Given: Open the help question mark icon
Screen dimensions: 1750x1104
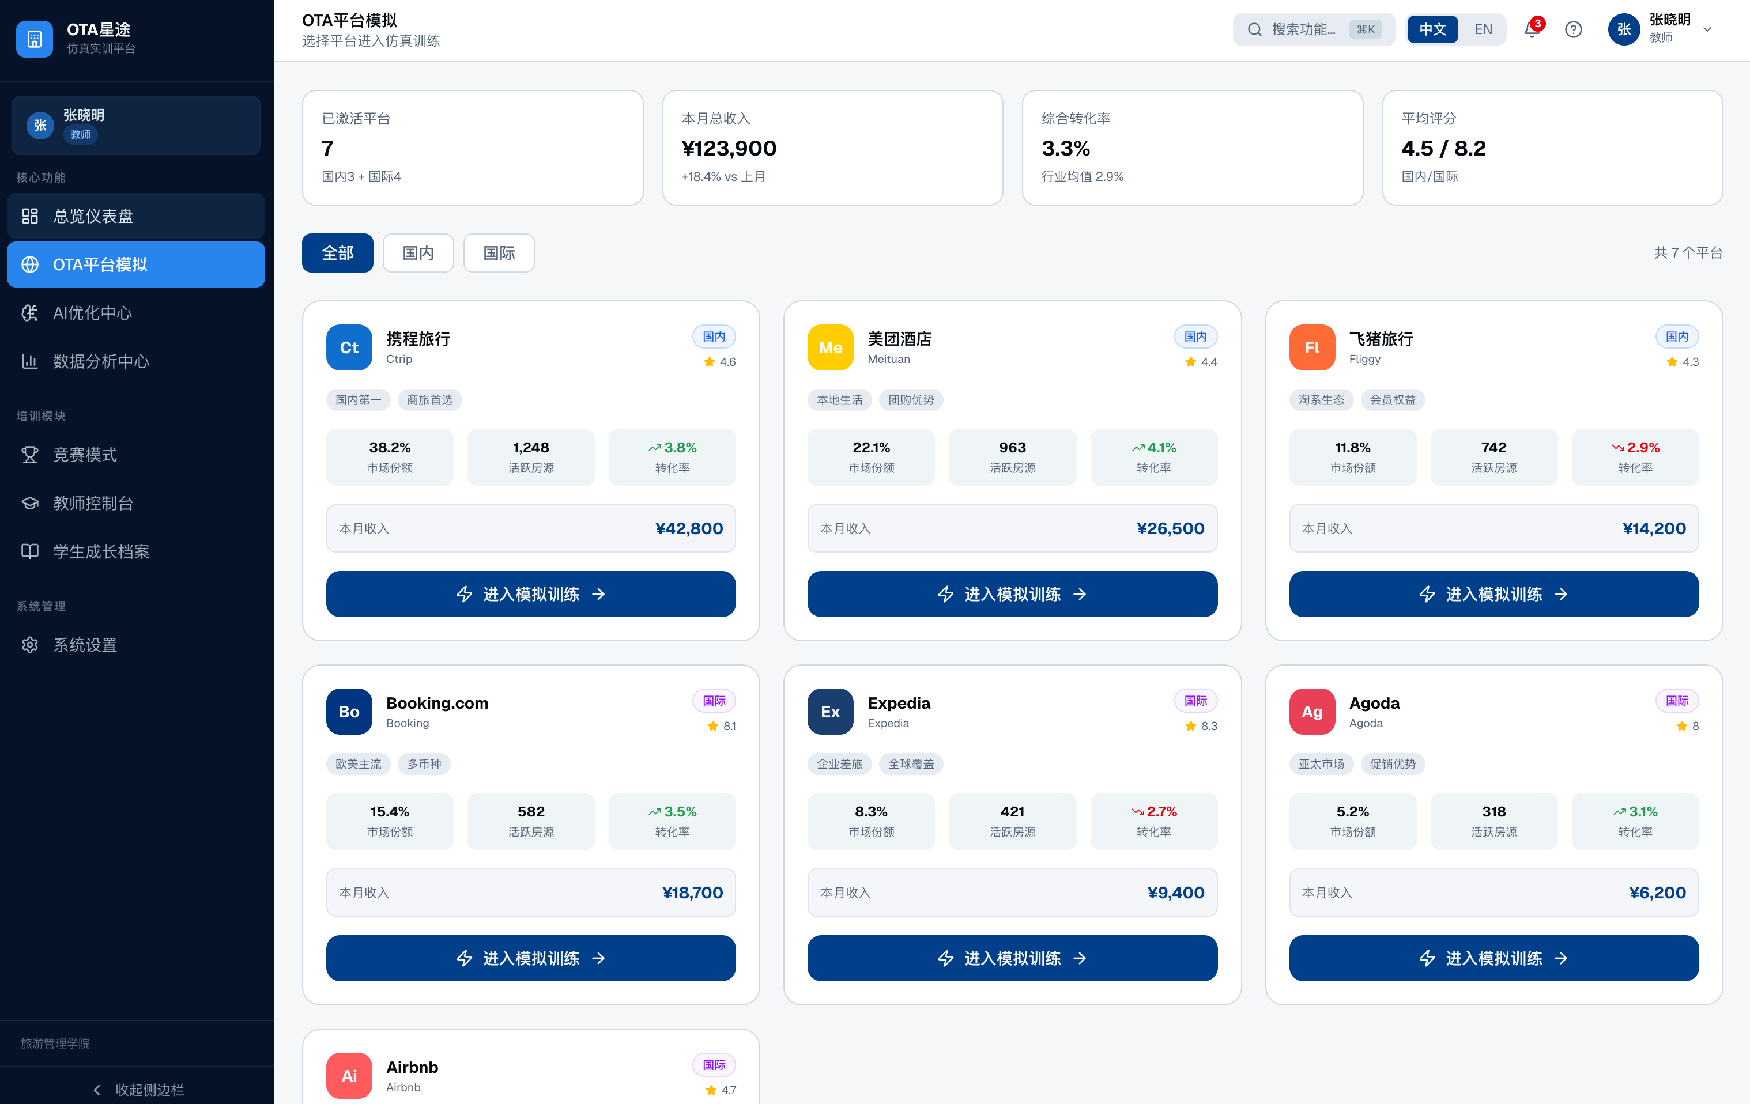Looking at the screenshot, I should click(1574, 30).
